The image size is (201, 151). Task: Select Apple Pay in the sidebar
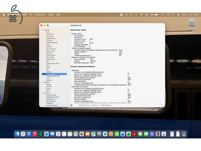click(x=50, y=34)
